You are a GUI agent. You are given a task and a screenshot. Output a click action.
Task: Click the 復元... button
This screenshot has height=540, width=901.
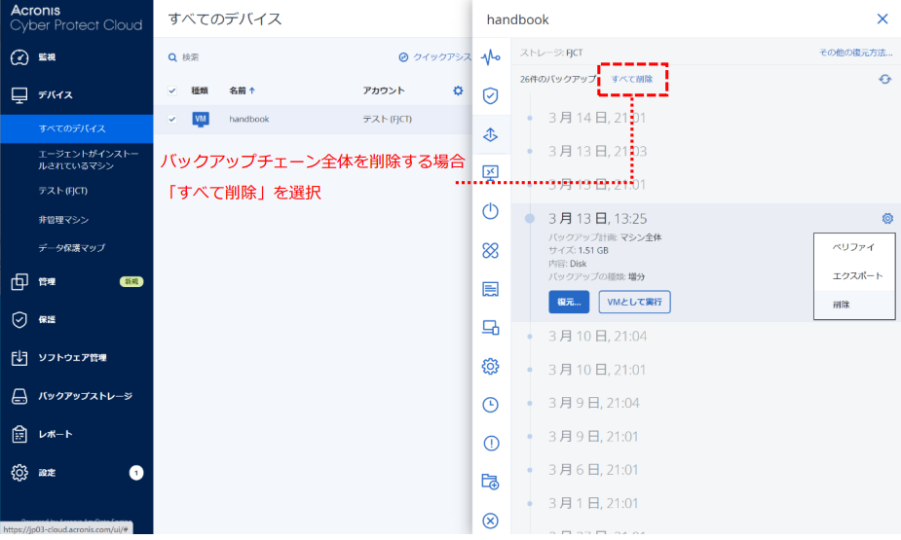(x=569, y=302)
